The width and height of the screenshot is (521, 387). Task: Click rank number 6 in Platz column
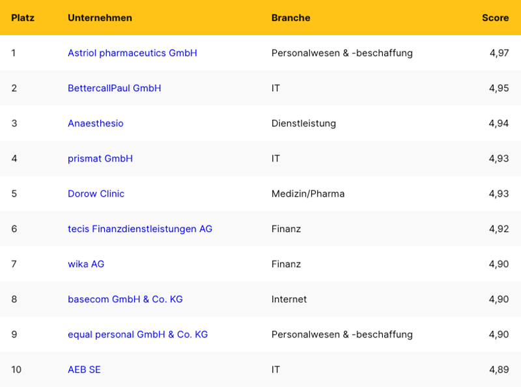pos(14,229)
